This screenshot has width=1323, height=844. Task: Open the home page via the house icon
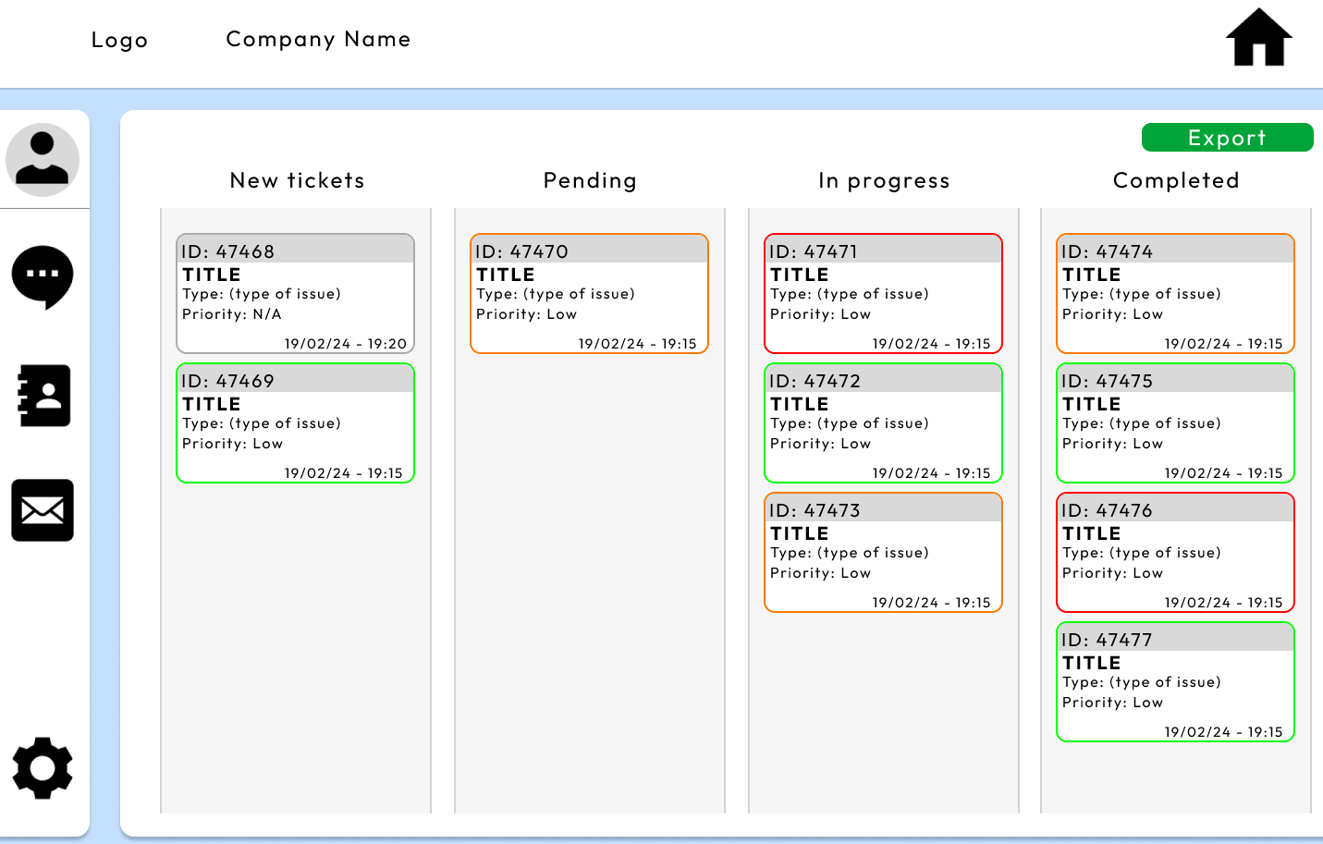coord(1258,39)
